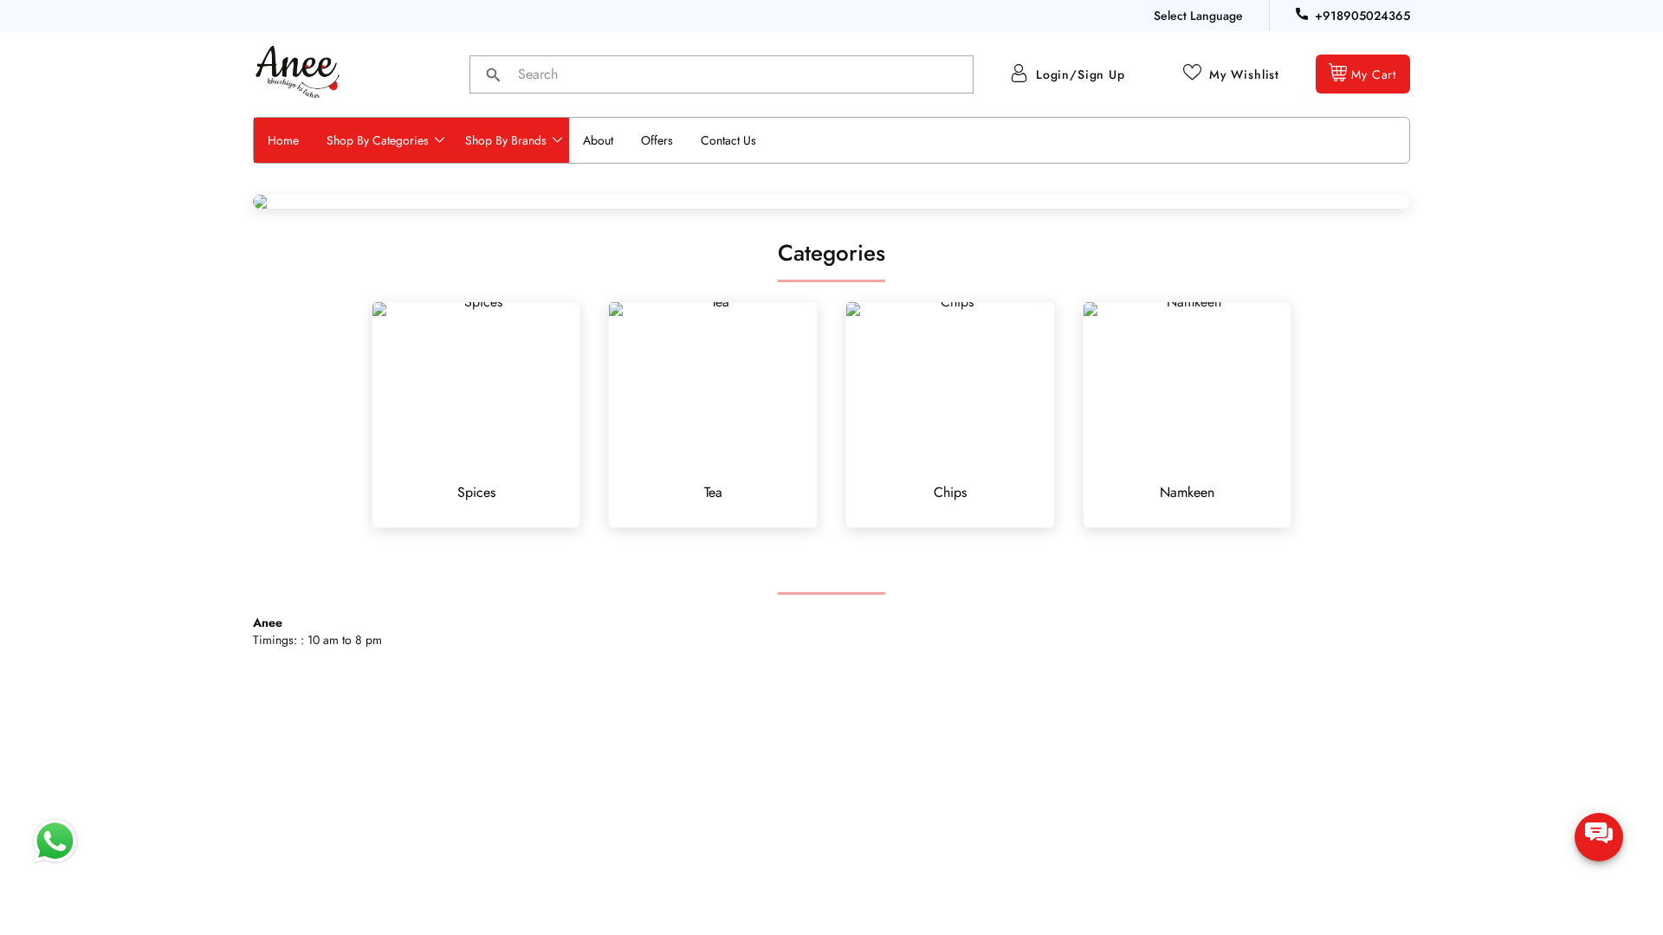Click the shopping cart icon
Screen dimensions: 1663x935
(x=1337, y=73)
